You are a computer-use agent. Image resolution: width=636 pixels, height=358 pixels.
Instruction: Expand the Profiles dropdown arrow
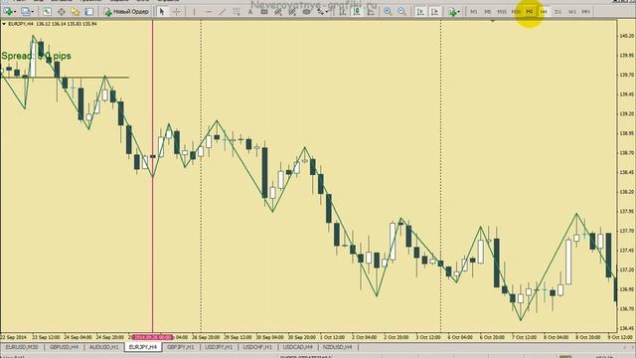(32, 12)
